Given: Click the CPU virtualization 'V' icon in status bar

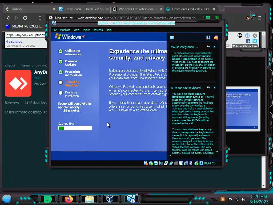Looking at the screenshot, I should click(x=191, y=163).
